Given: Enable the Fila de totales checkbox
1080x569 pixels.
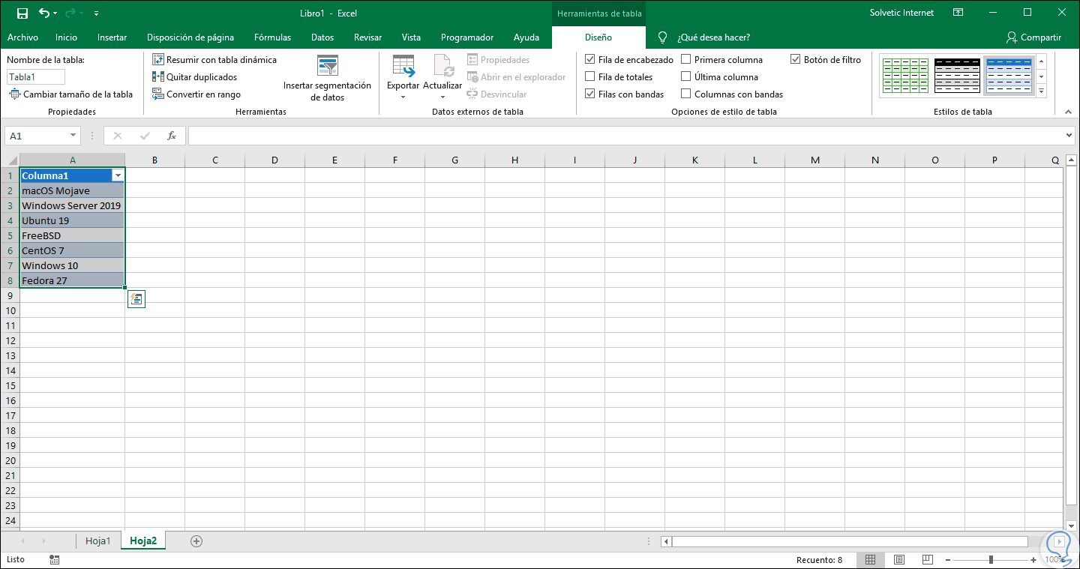Looking at the screenshot, I should (590, 76).
